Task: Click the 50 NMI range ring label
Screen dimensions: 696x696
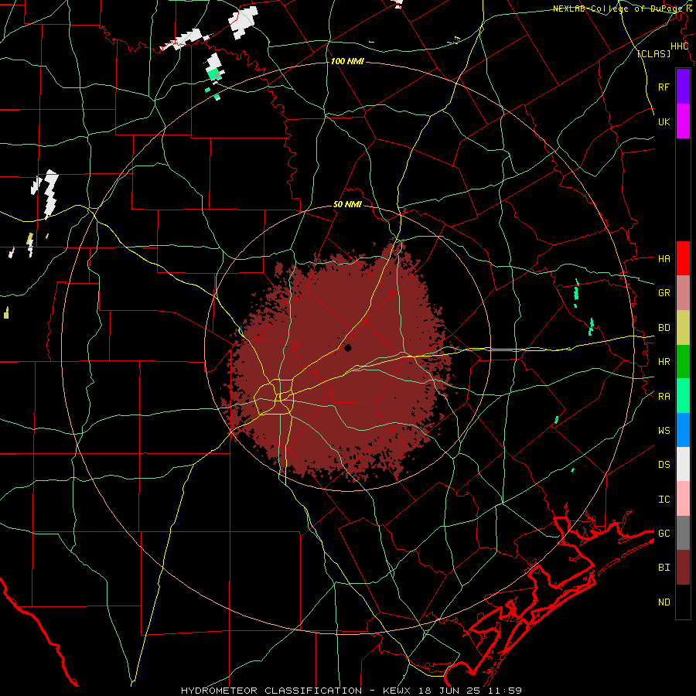Action: [347, 205]
